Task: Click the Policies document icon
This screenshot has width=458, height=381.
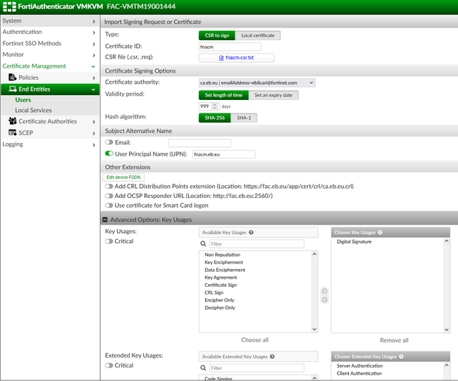Action: click(13, 77)
